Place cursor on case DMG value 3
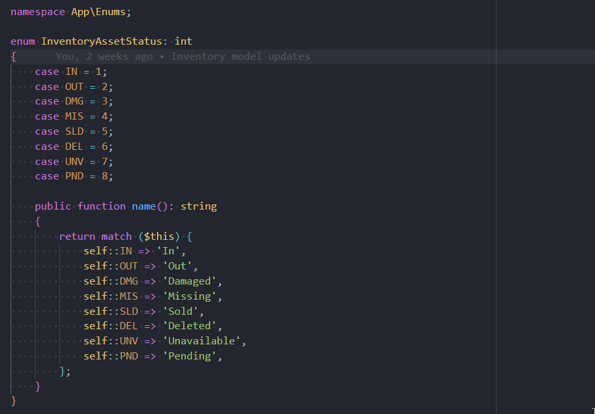 tap(104, 101)
